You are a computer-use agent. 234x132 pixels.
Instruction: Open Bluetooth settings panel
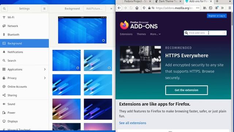tap(24, 34)
